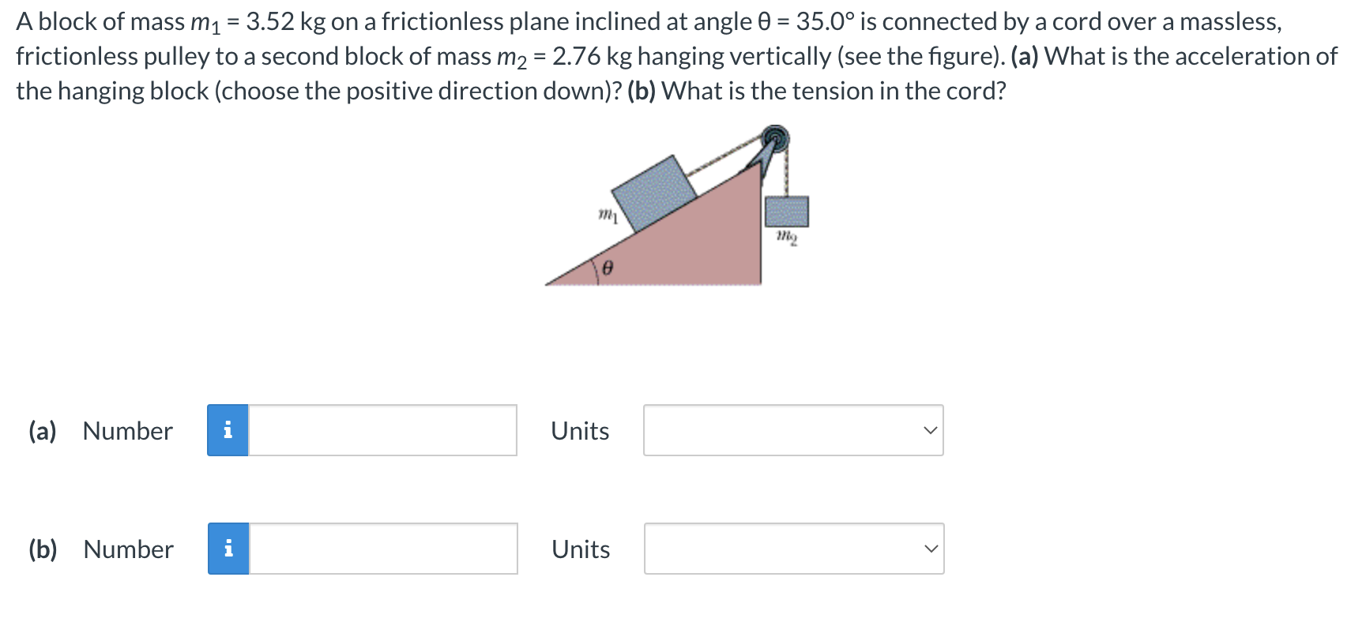Click the hanging block labeled m2

click(786, 210)
